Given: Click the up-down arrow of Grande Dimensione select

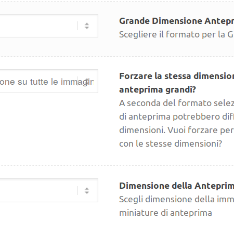Looking at the screenshot, I should 87,26.
